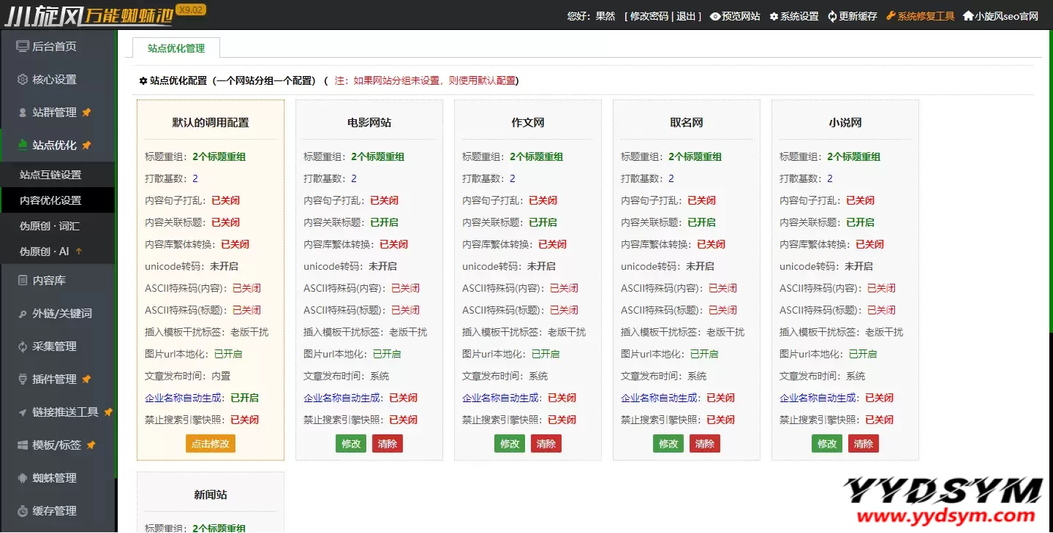This screenshot has height=533, width=1053.
Task: Click the plug icon beside 插件管理
Action: tap(23, 379)
